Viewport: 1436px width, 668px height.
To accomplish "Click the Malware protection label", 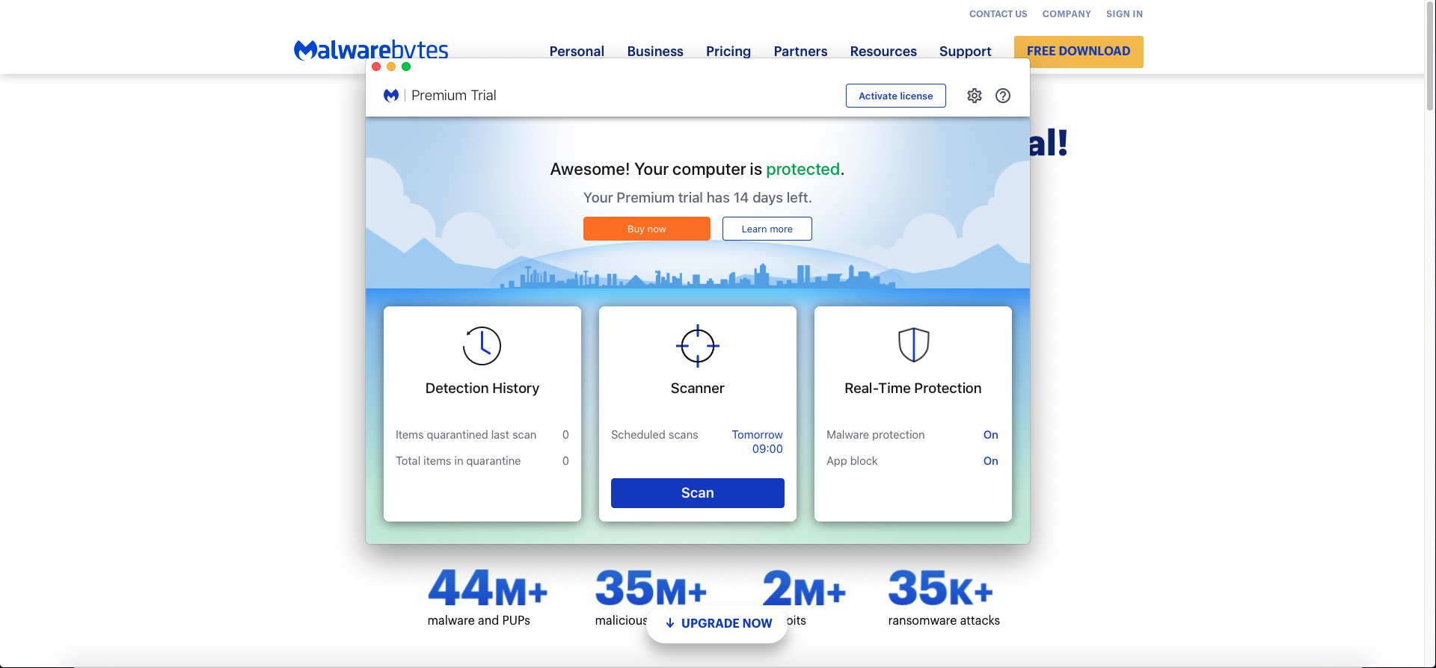I will [x=876, y=435].
